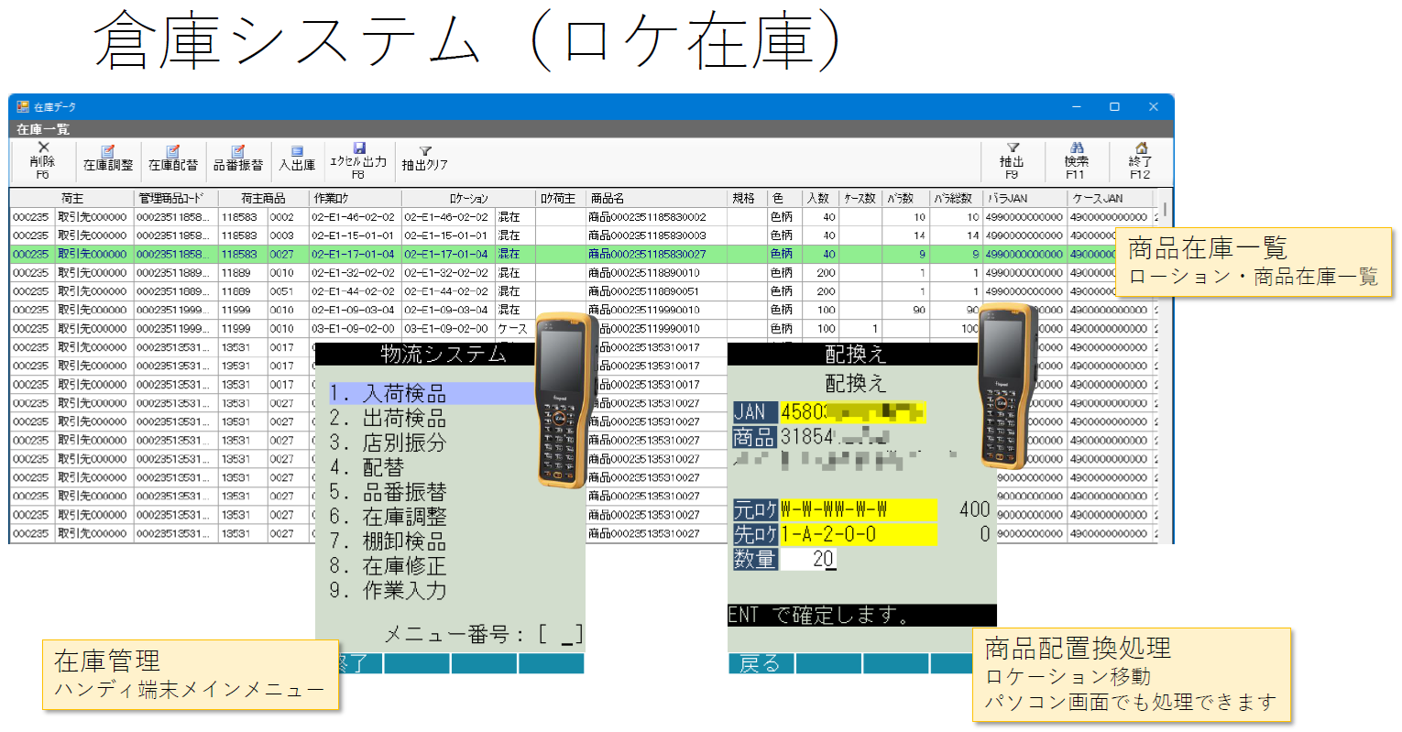Viewport: 1402px width, 732px height.
Task: Click the 商品名 column header
Action: click(x=607, y=199)
